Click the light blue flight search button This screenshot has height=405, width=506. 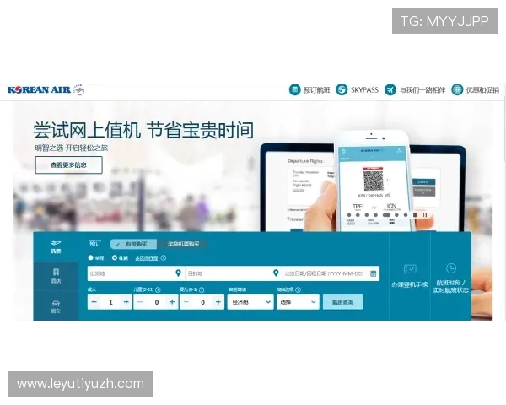[342, 302]
